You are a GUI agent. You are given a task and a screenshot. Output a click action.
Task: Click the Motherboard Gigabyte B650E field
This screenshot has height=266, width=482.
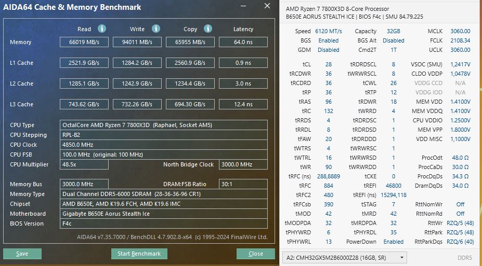(x=164, y=214)
